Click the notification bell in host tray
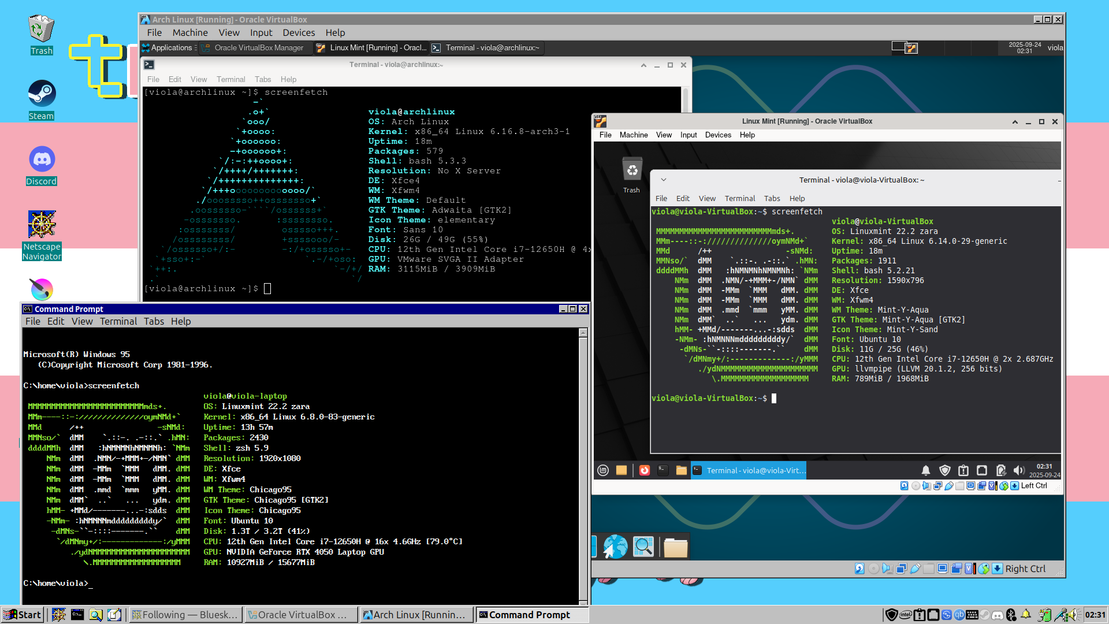This screenshot has width=1109, height=624. 1026,614
